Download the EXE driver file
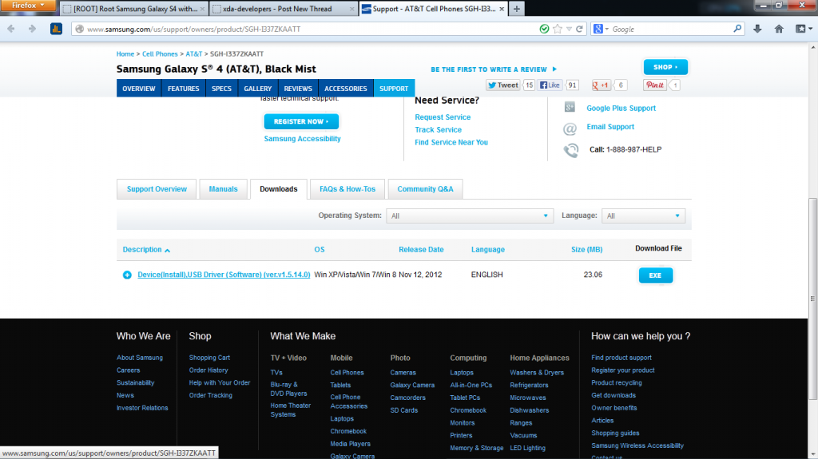 click(655, 275)
